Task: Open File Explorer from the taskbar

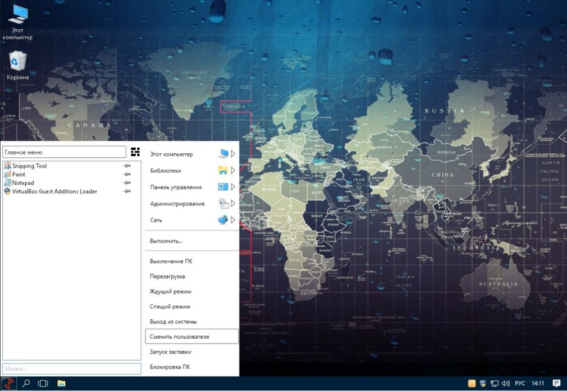Action: (x=62, y=383)
